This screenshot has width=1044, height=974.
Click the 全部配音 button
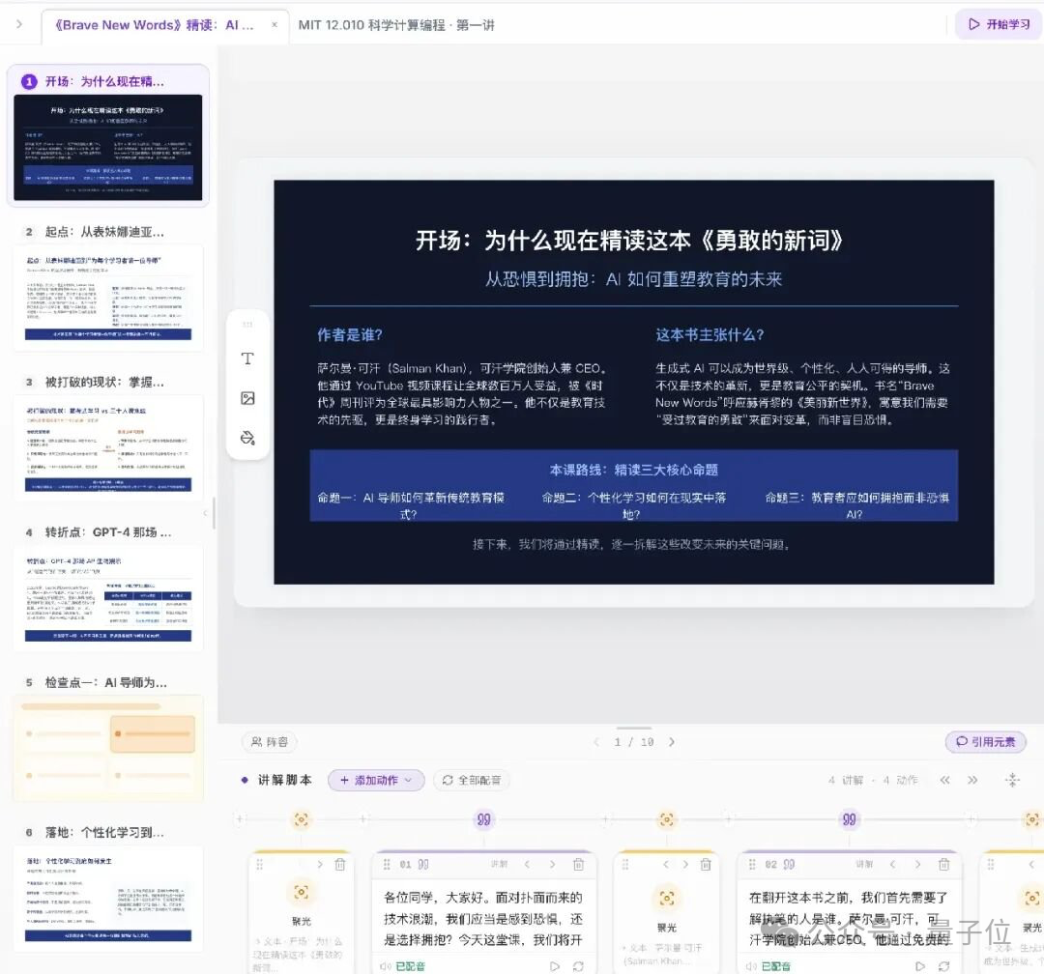pyautogui.click(x=472, y=780)
